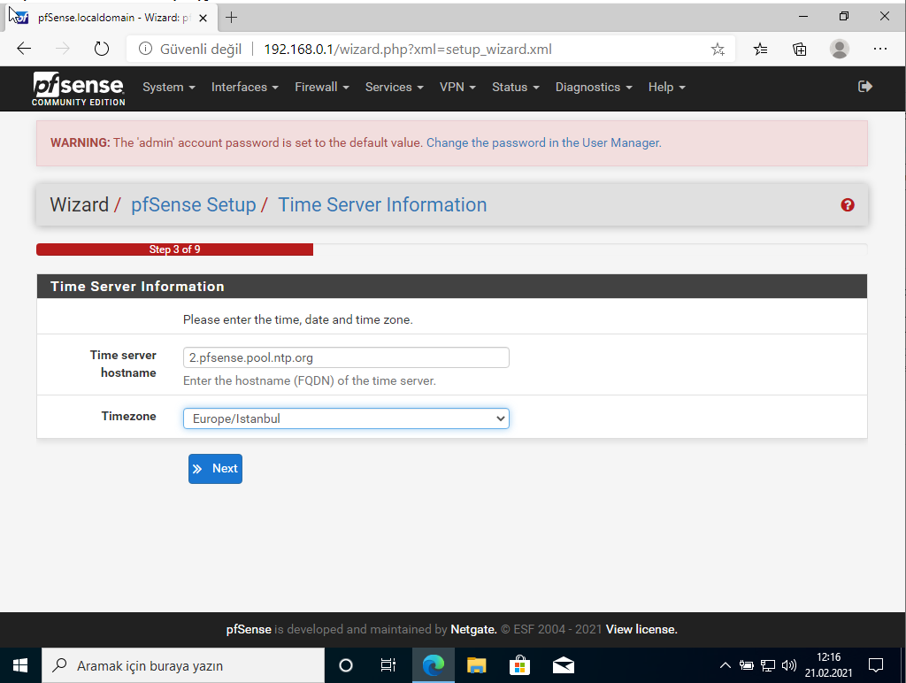This screenshot has width=906, height=683.
Task: Click the taskbar clock showing 12:16
Action: pyautogui.click(x=828, y=665)
